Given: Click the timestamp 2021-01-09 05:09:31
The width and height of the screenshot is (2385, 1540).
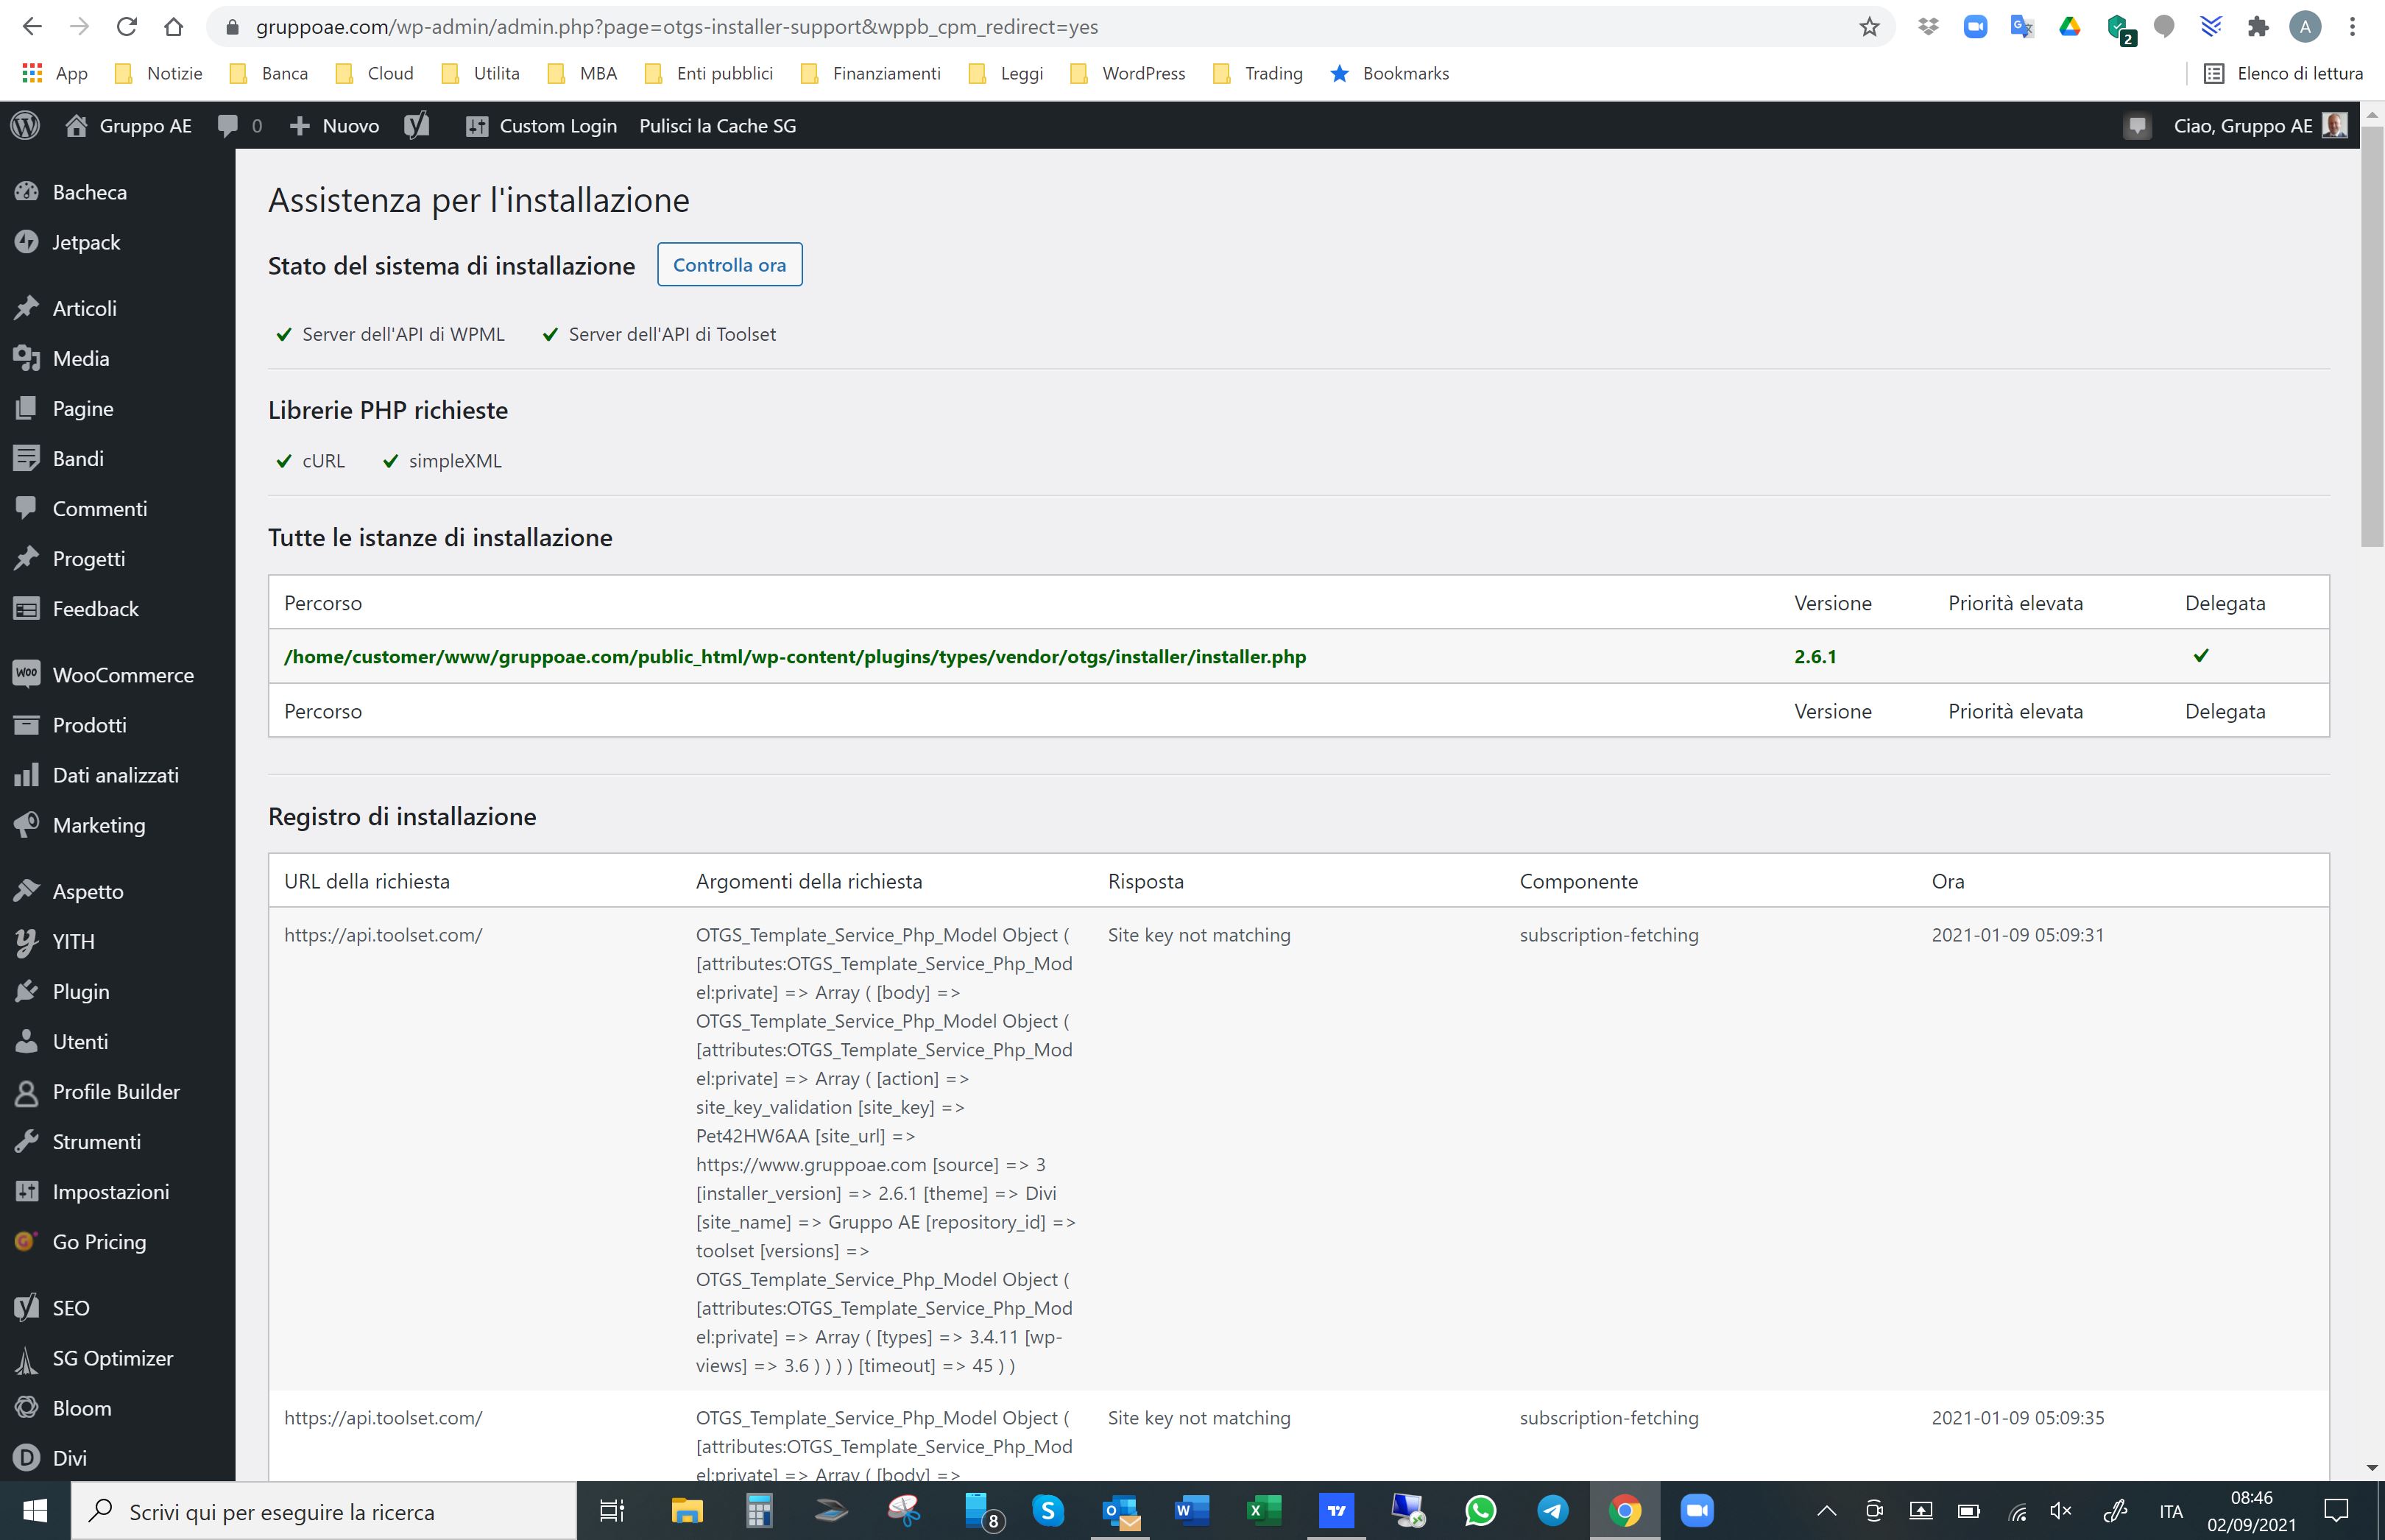Looking at the screenshot, I should coord(2018,935).
